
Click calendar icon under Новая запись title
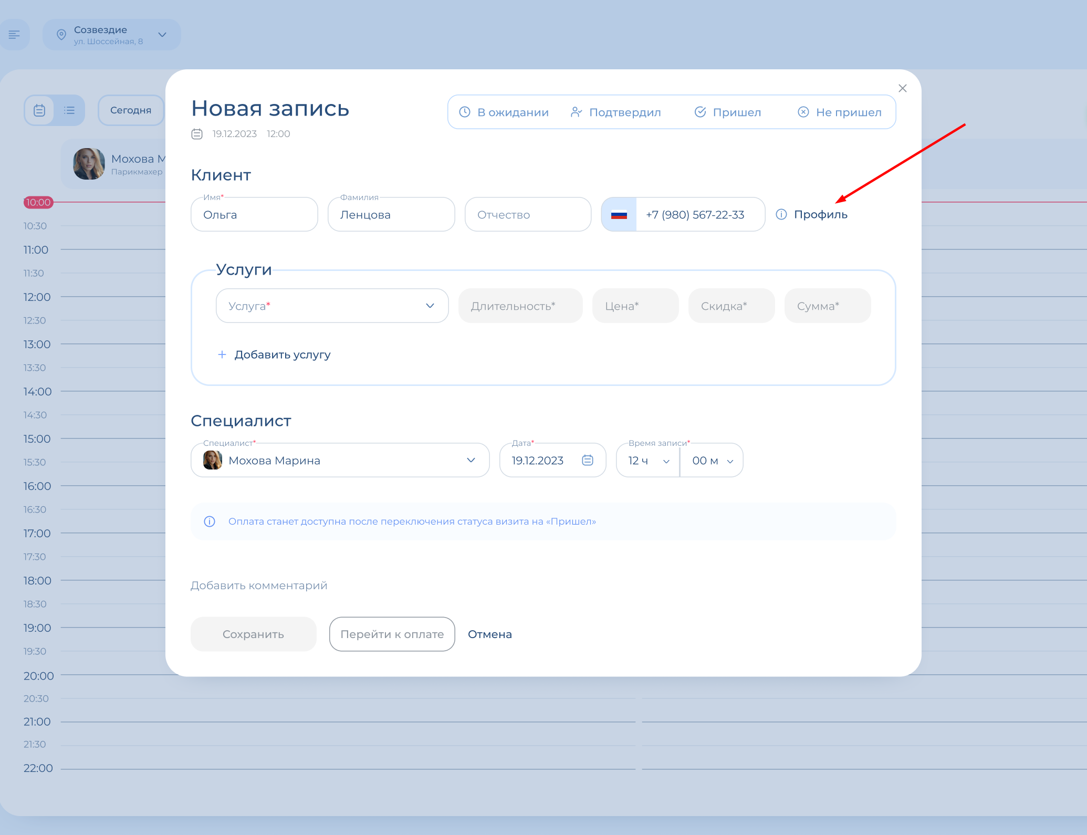pyautogui.click(x=197, y=134)
